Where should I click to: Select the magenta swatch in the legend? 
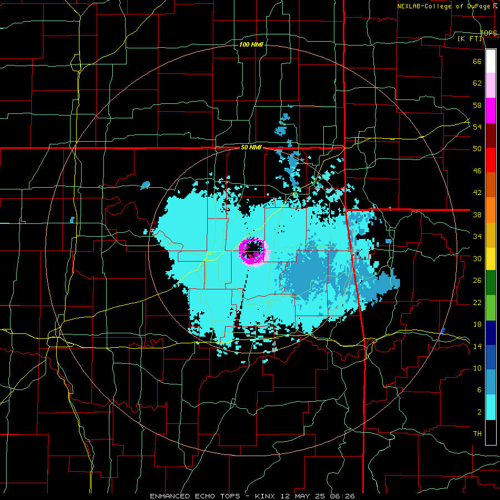pyautogui.click(x=491, y=111)
